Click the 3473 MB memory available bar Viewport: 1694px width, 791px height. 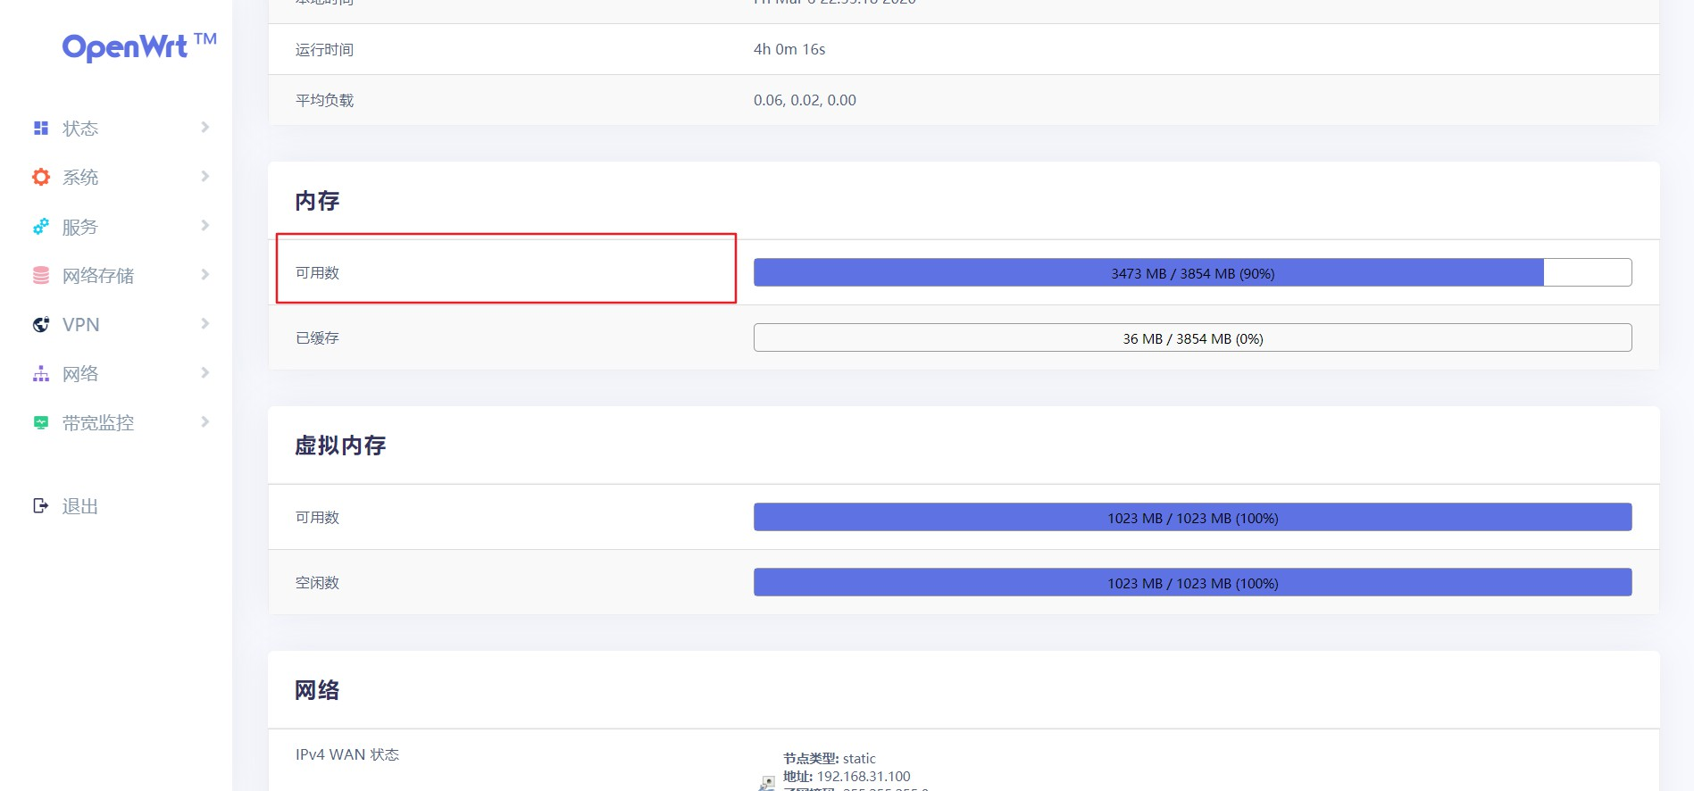click(x=1192, y=273)
